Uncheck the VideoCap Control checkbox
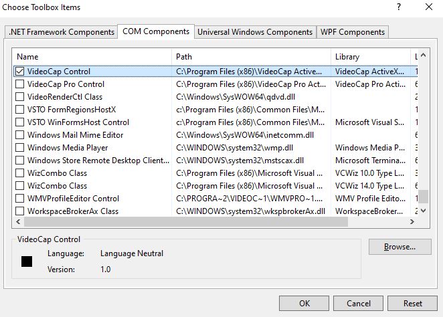 (20, 72)
